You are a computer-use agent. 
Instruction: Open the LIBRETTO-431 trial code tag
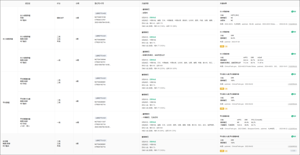pos(101,56)
